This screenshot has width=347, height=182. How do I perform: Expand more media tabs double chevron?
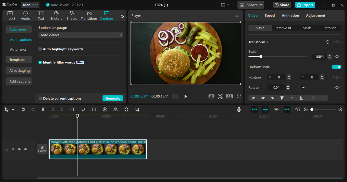pyautogui.click(x=122, y=16)
